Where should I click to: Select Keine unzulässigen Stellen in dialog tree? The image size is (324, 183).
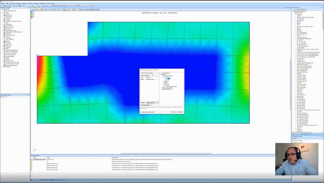point(171,86)
